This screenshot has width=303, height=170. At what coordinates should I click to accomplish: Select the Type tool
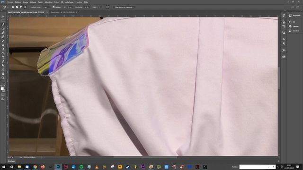click(3, 58)
